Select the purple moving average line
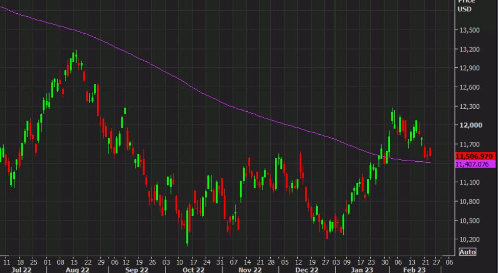Image resolution: width=498 pixels, height=273 pixels. click(x=215, y=99)
